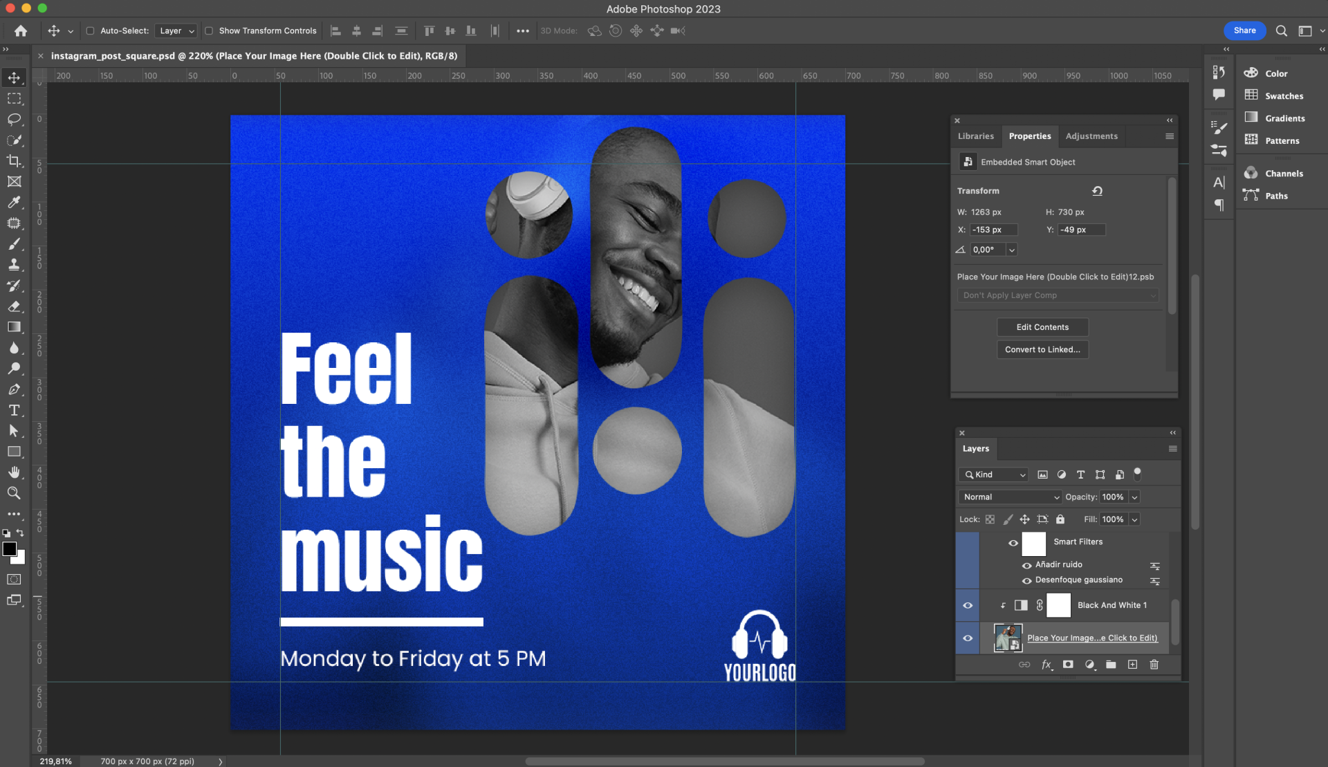Click the Convert to Linked button
Viewport: 1328px width, 767px height.
click(x=1042, y=349)
